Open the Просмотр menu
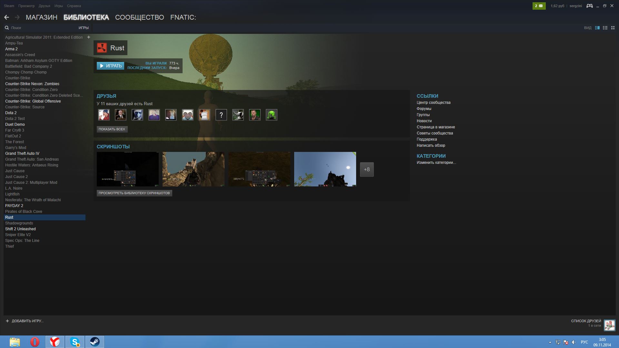 26,6
